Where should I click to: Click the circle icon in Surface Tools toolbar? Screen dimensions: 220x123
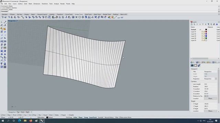coord(79,17)
